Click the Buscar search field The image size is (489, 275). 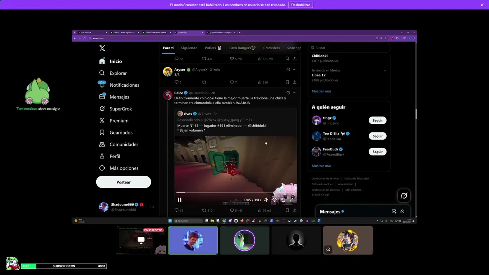point(349,48)
